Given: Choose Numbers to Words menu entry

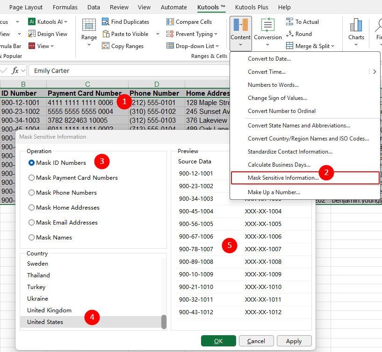Looking at the screenshot, I should pyautogui.click(x=305, y=85).
